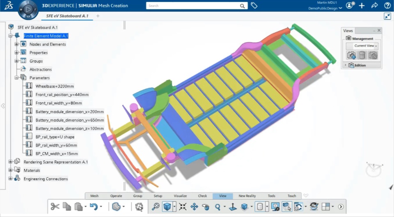394x217 pixels.
Task: Open the Zoom options dropdown arrow
Action: coord(224,207)
